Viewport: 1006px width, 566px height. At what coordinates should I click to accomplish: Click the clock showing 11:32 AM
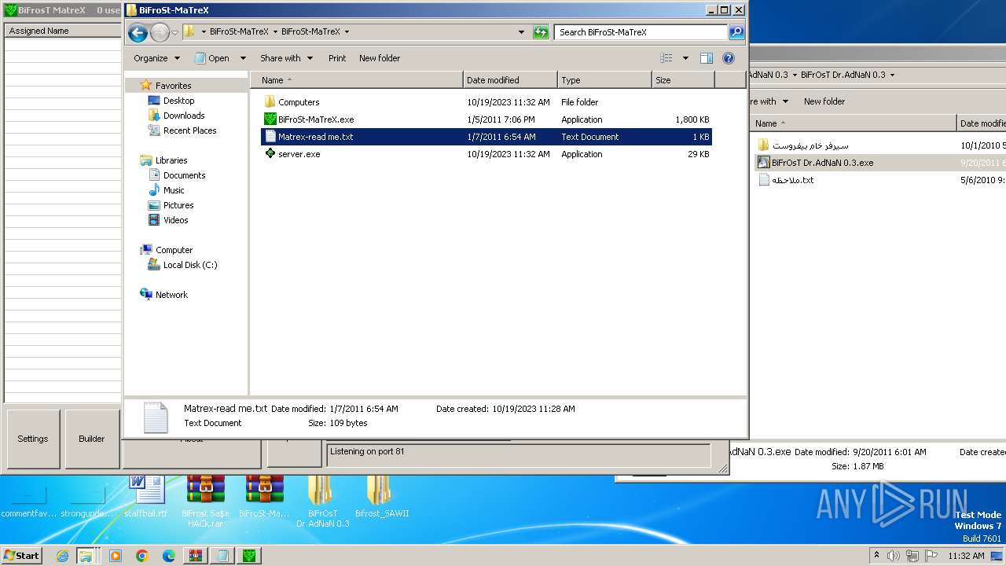click(966, 556)
